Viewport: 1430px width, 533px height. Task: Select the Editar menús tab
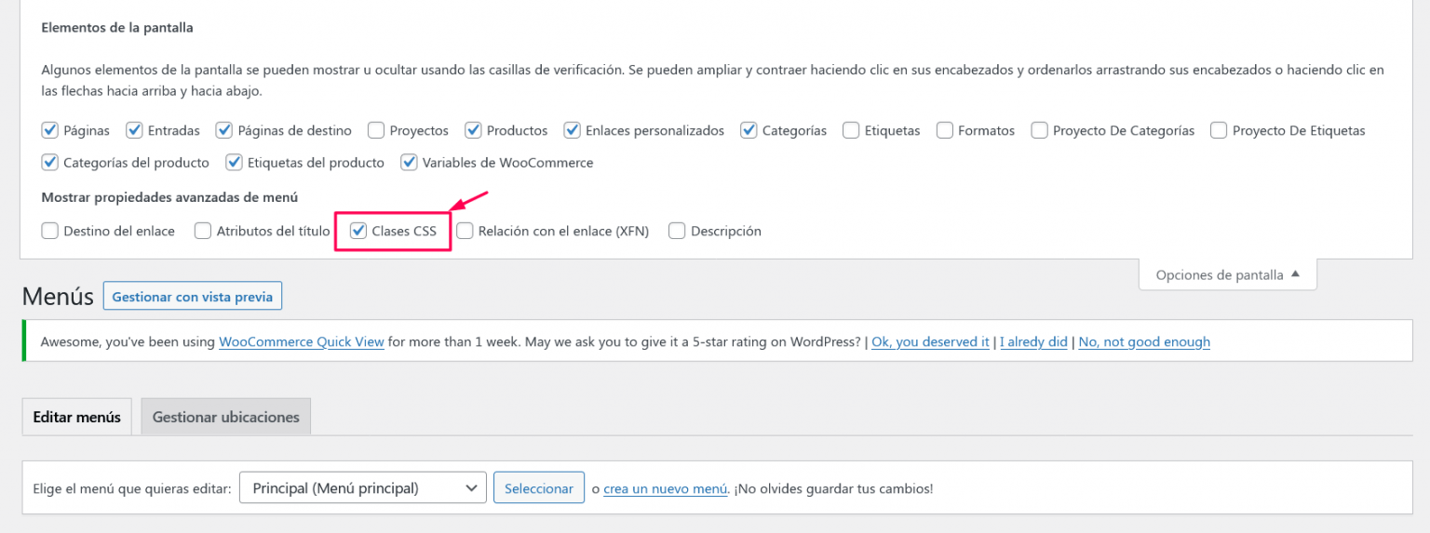point(77,417)
